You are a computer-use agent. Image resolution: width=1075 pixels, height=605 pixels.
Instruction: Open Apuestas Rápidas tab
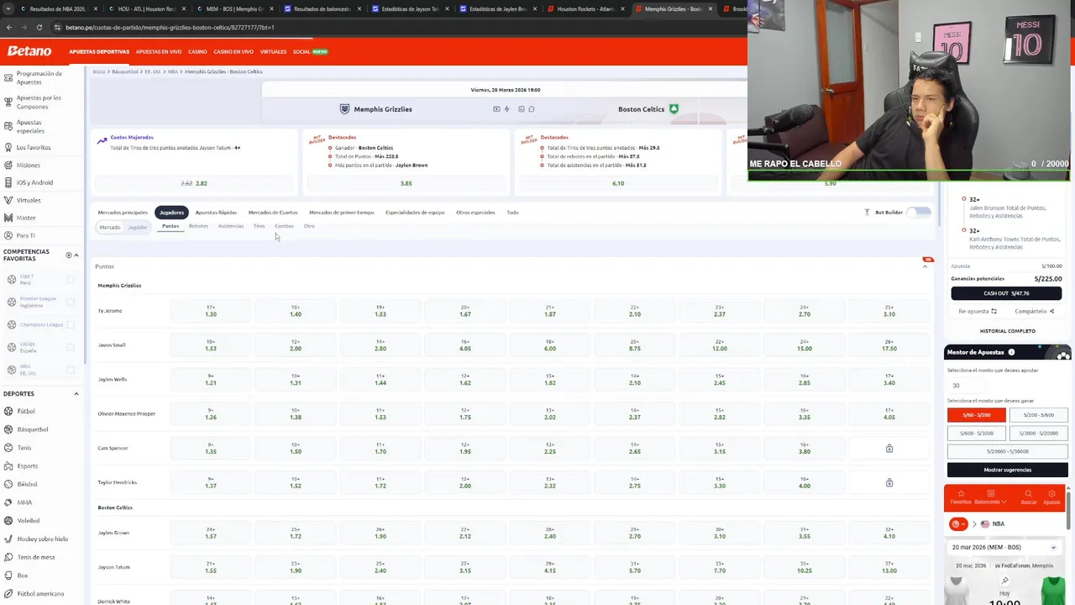[x=216, y=213]
